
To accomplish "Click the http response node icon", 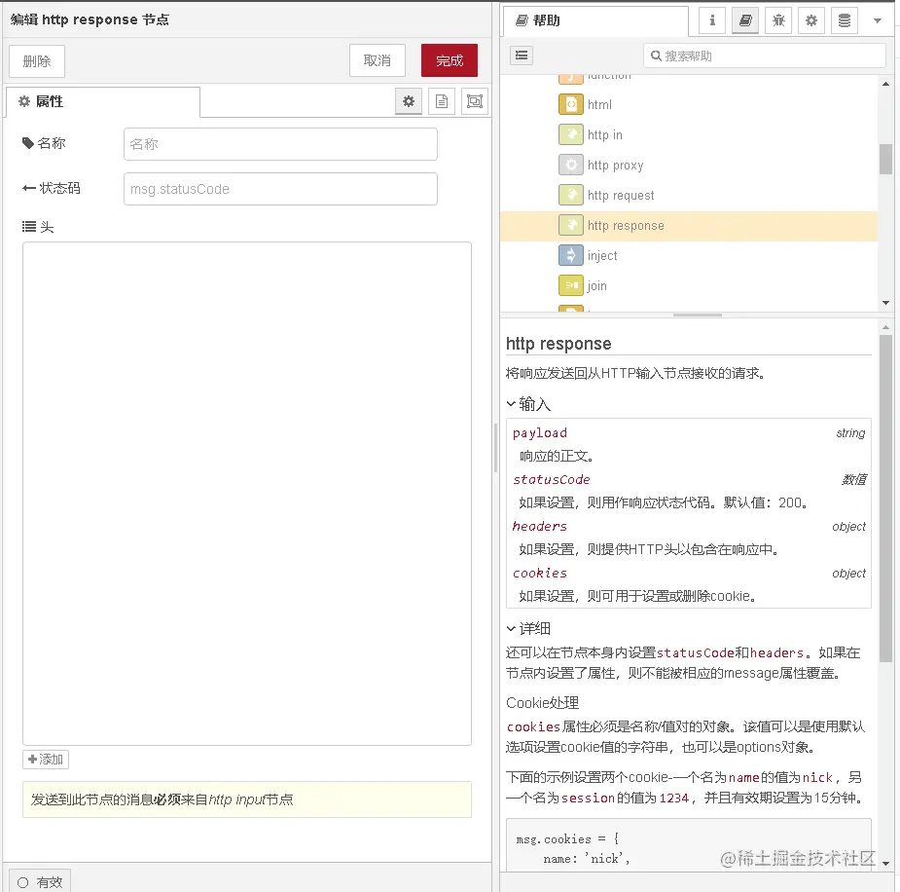I will (571, 226).
